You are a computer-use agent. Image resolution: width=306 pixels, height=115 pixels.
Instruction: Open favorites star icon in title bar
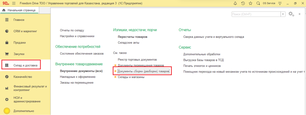(x=251, y=3)
